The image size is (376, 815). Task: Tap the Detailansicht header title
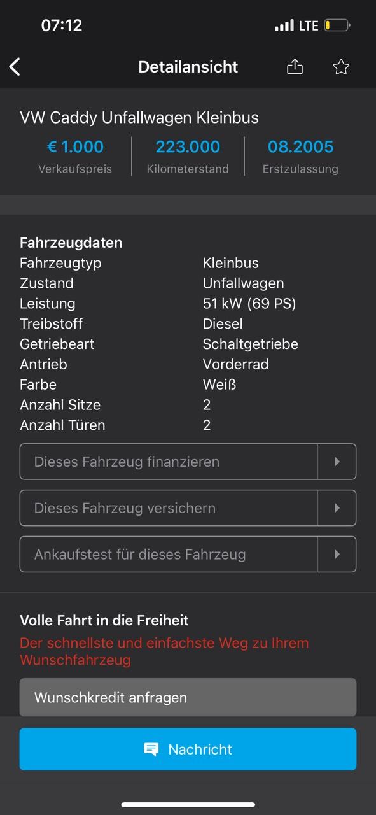pos(188,67)
